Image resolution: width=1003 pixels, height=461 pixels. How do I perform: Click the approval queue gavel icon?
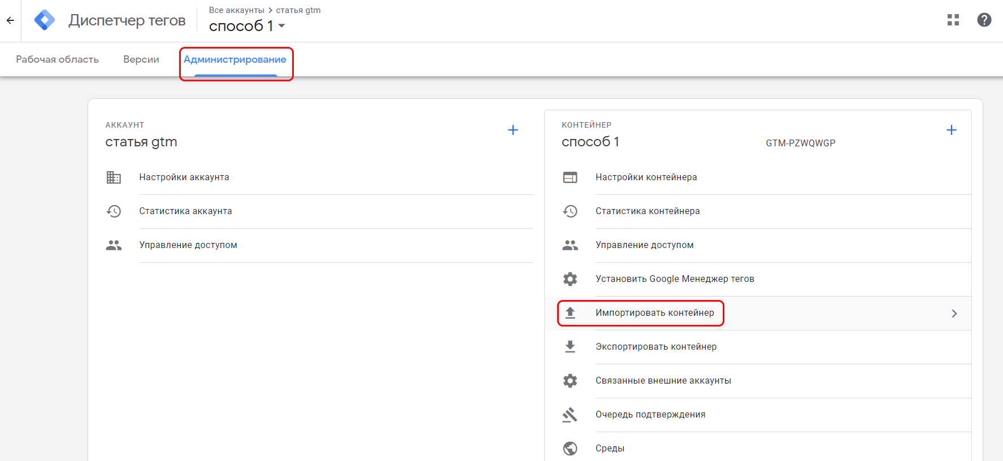570,415
